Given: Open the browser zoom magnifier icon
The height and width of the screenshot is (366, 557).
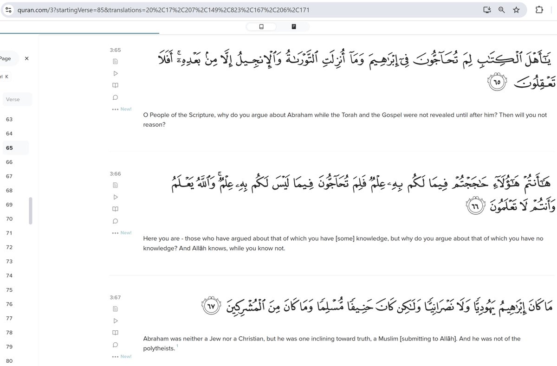Looking at the screenshot, I should click(x=501, y=9).
